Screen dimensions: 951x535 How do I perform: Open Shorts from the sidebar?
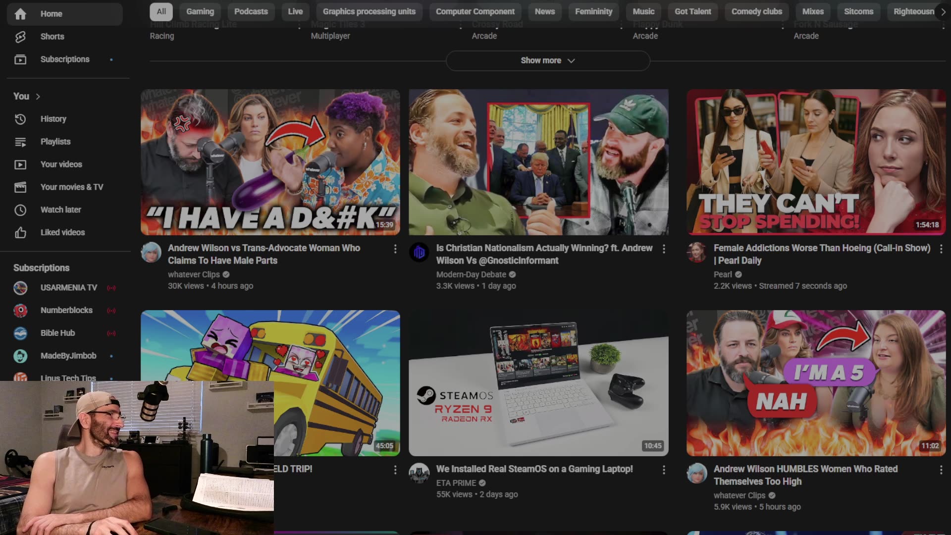point(52,37)
